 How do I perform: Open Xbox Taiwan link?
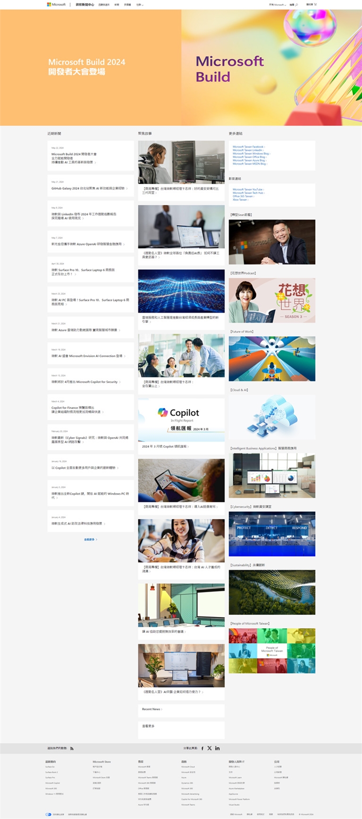[240, 200]
